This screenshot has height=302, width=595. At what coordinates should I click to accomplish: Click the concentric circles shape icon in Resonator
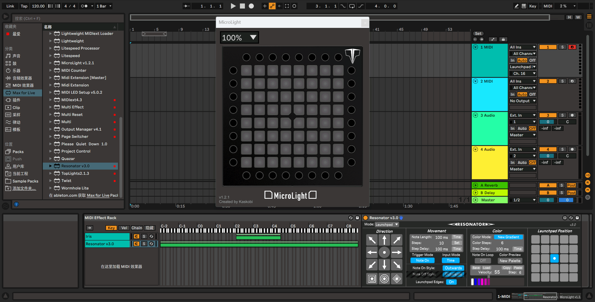(384, 279)
